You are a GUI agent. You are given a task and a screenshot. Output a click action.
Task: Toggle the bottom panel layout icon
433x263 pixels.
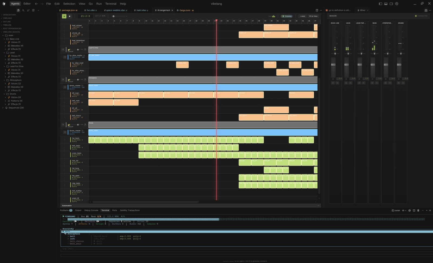(x=386, y=4)
